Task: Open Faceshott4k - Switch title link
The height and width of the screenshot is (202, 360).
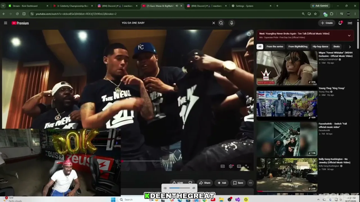Action: (333, 125)
